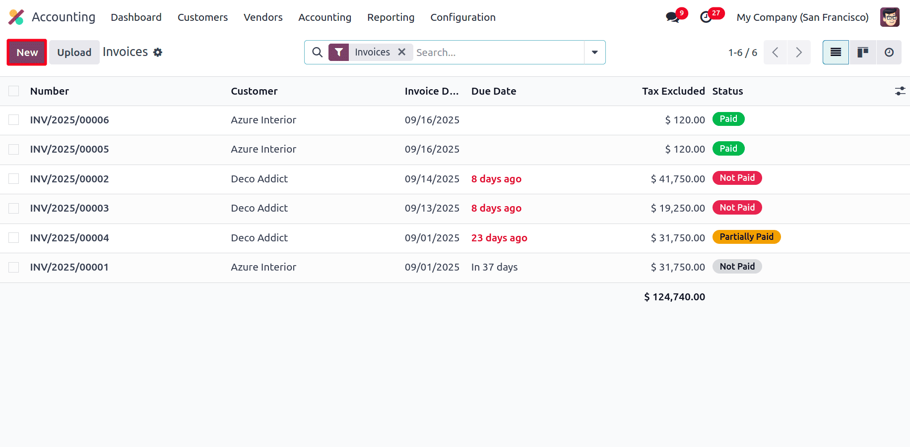Viewport: 910px width, 447px height.
Task: Remove the Invoices filter tag
Action: (x=402, y=52)
